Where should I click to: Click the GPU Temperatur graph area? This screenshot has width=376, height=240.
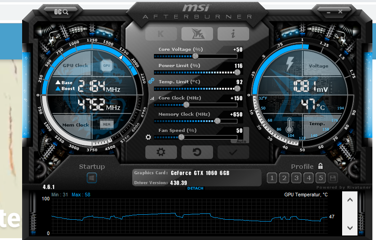click(190, 217)
